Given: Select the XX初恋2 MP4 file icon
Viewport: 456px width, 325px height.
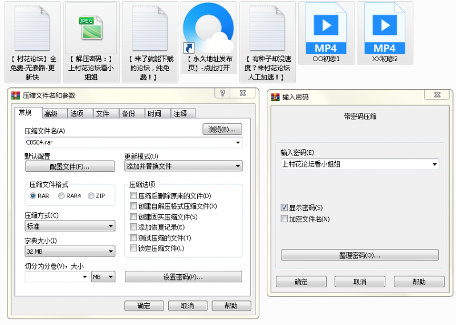Looking at the screenshot, I should coord(385,29).
